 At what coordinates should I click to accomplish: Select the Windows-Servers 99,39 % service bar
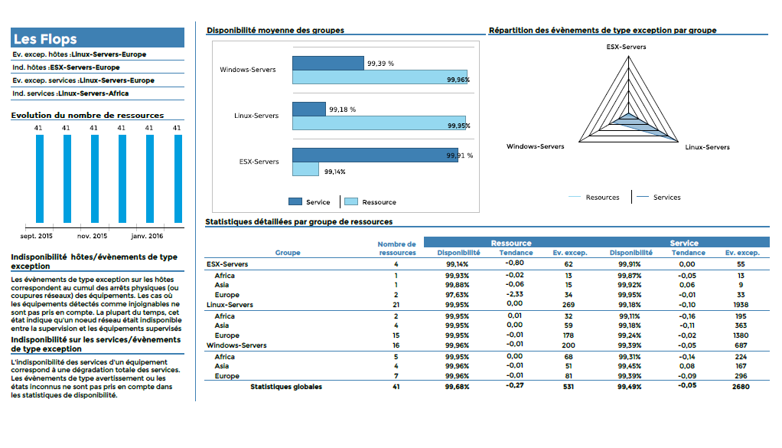coord(327,63)
